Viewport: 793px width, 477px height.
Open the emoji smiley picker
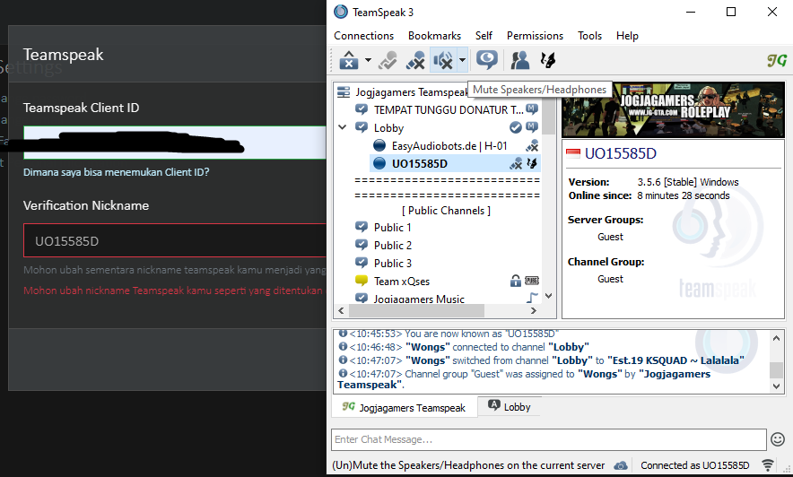coord(778,439)
